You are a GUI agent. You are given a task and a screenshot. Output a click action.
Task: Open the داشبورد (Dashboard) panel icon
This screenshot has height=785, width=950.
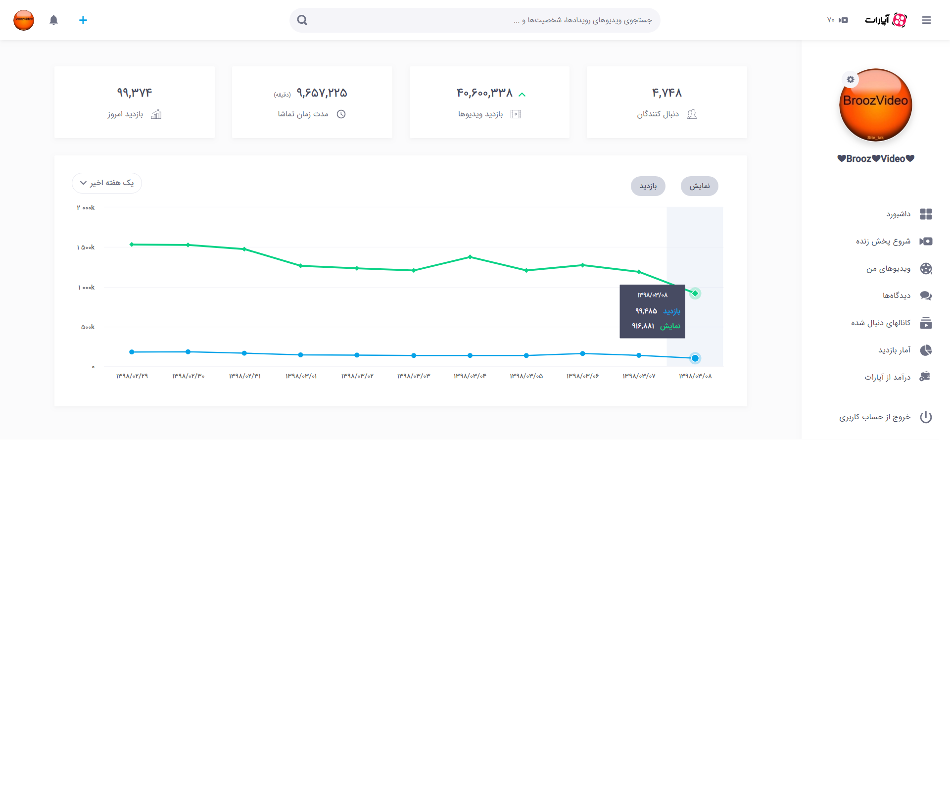click(x=926, y=214)
